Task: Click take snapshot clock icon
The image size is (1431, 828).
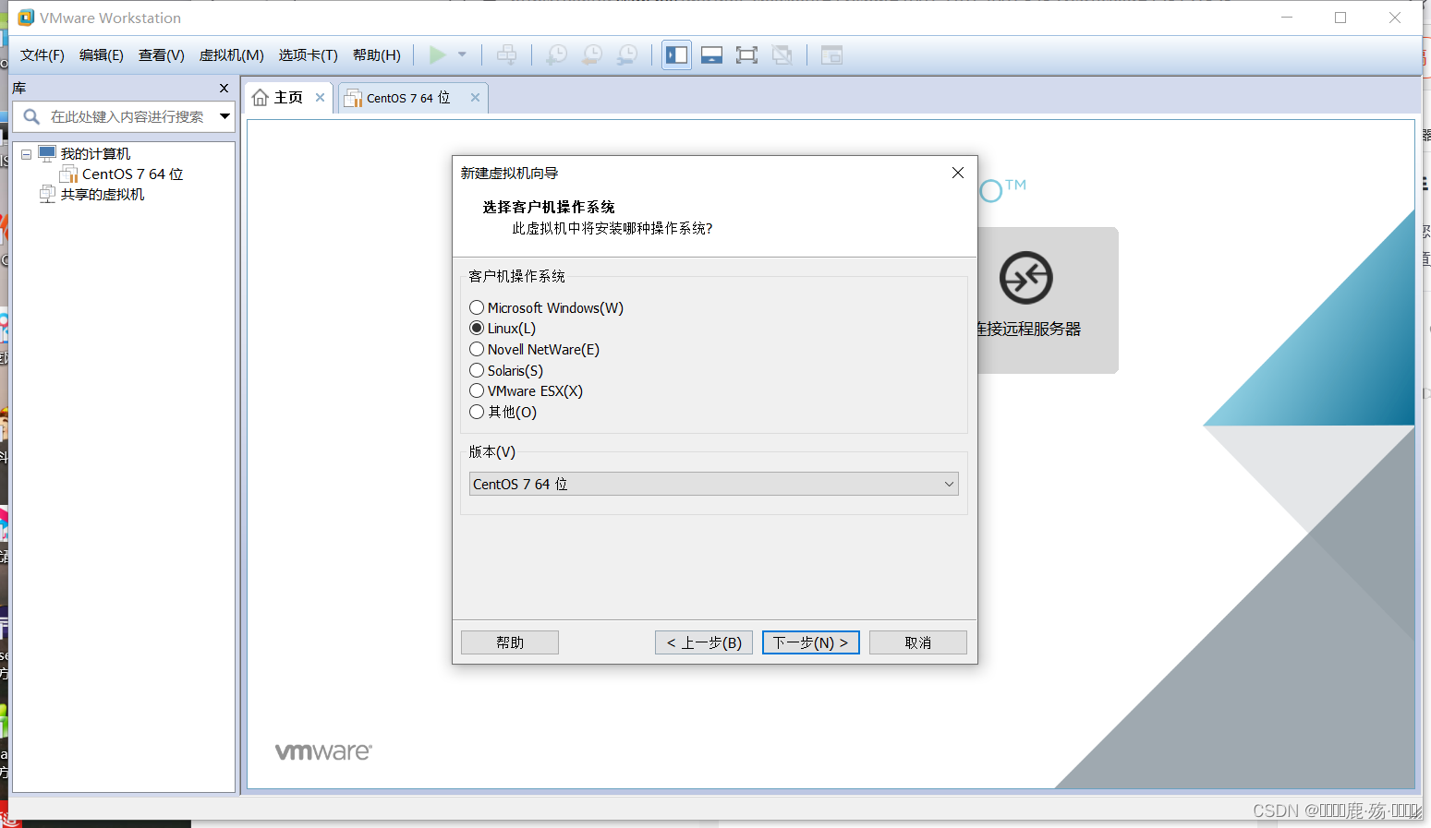Action: [557, 55]
